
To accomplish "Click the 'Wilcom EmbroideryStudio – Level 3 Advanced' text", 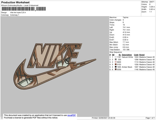I will coord(20,5).
